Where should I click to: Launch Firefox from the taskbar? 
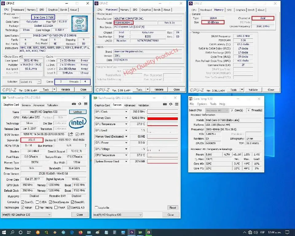click(x=81, y=232)
